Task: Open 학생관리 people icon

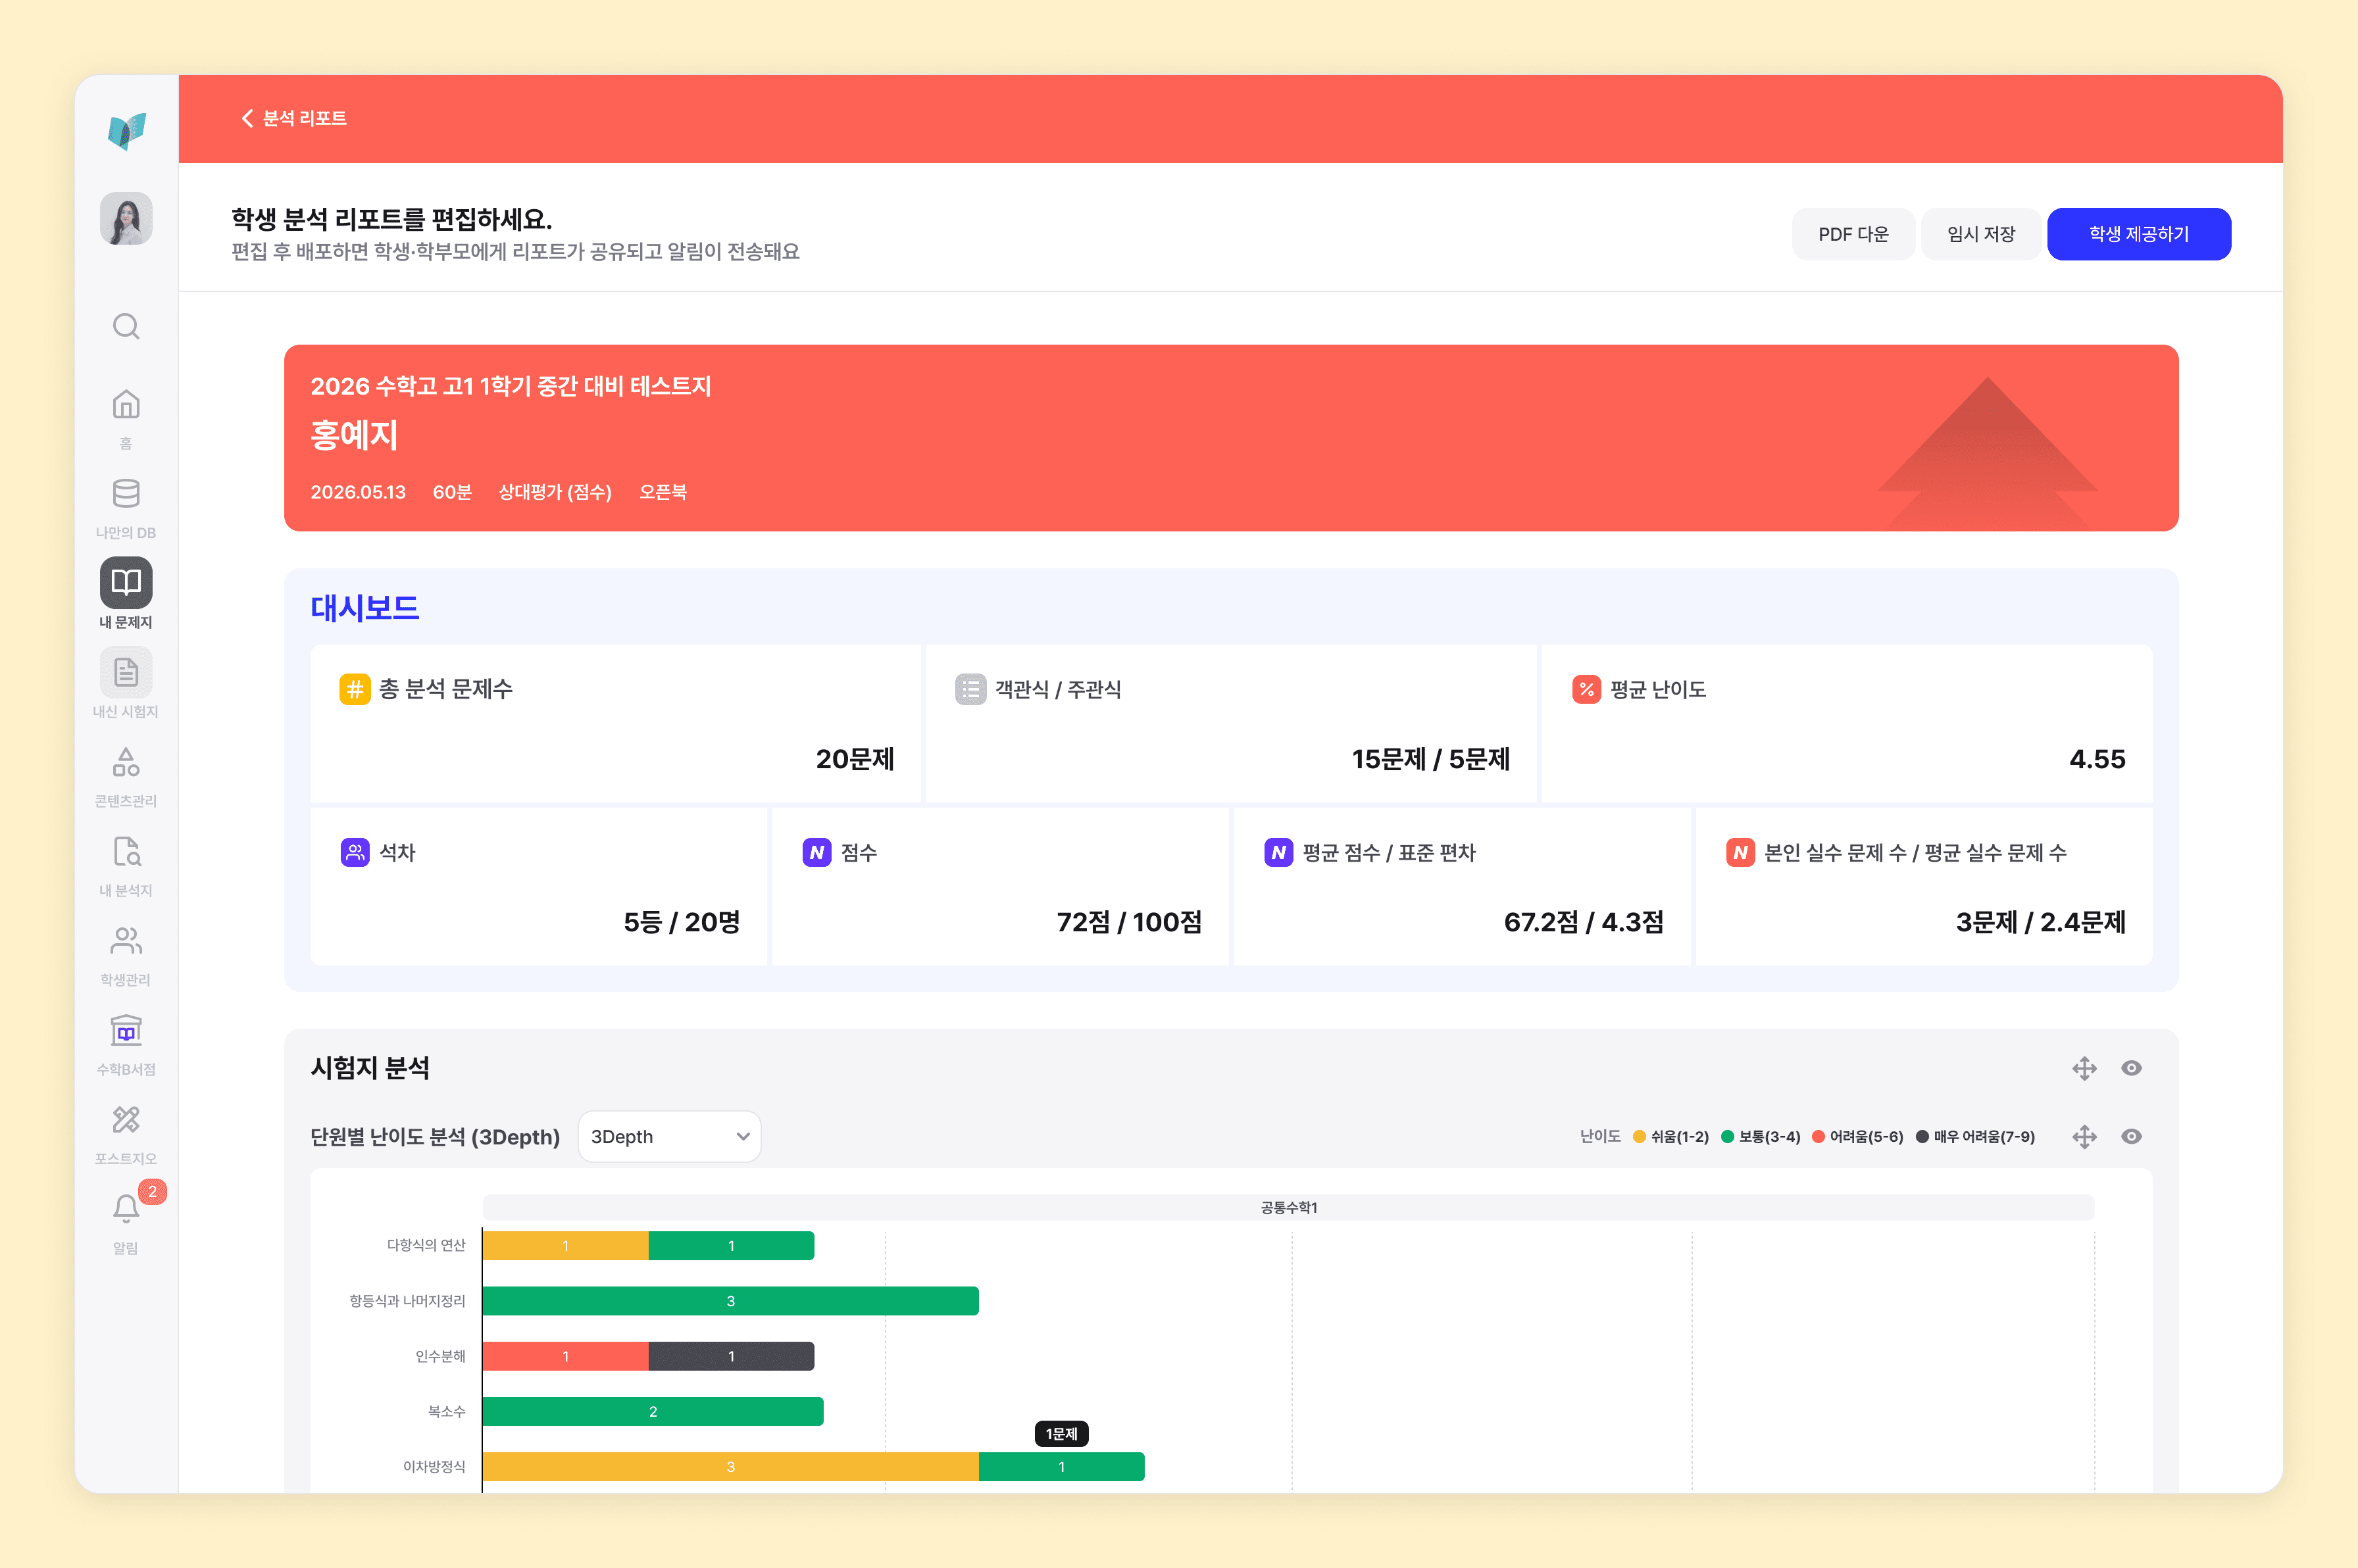Action: [x=126, y=941]
